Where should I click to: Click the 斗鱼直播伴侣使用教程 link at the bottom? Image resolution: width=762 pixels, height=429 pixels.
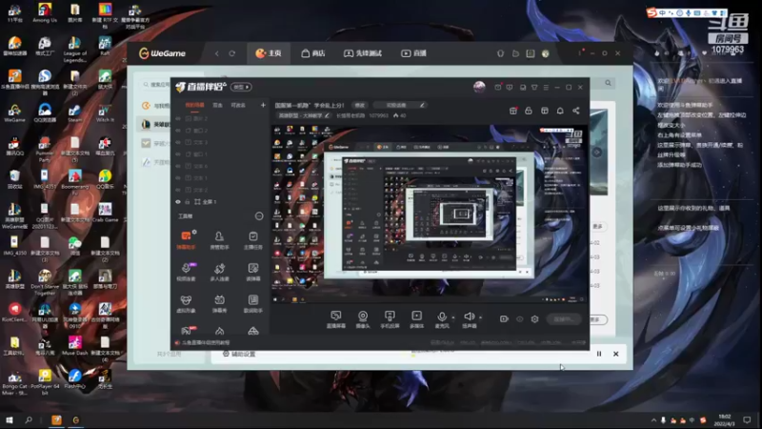[202, 343]
